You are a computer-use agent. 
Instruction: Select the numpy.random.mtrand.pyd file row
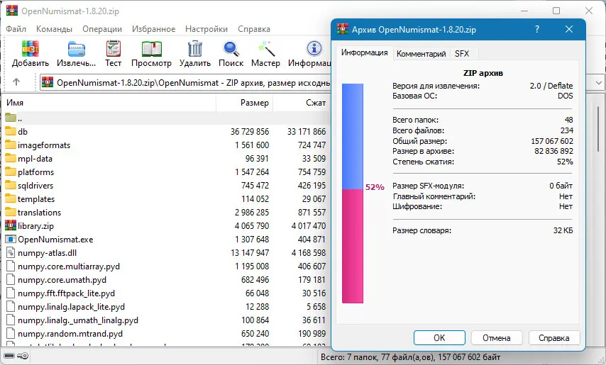pyautogui.click(x=165, y=333)
